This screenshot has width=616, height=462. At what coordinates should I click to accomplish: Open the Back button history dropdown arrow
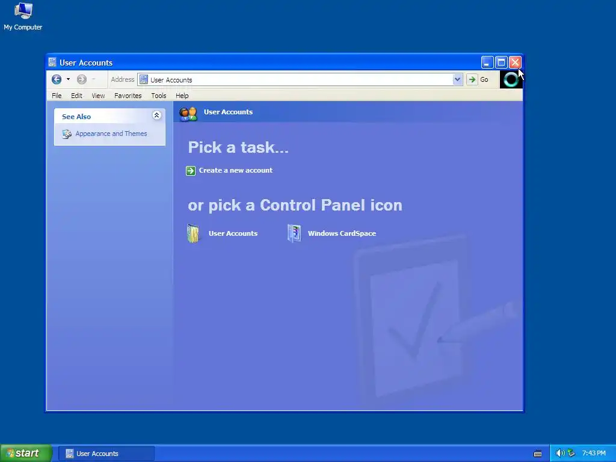pos(69,80)
